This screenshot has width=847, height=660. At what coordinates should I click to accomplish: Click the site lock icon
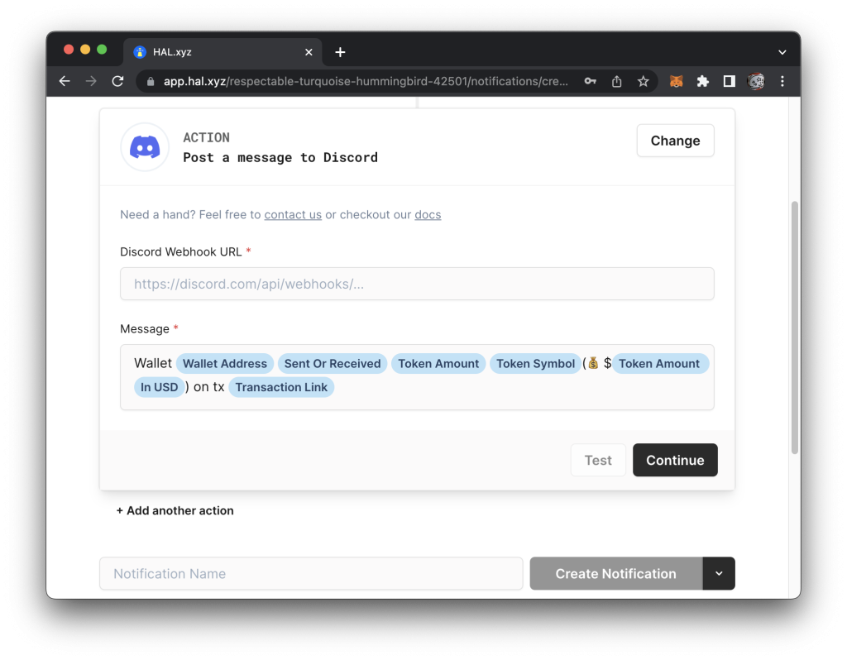click(151, 82)
